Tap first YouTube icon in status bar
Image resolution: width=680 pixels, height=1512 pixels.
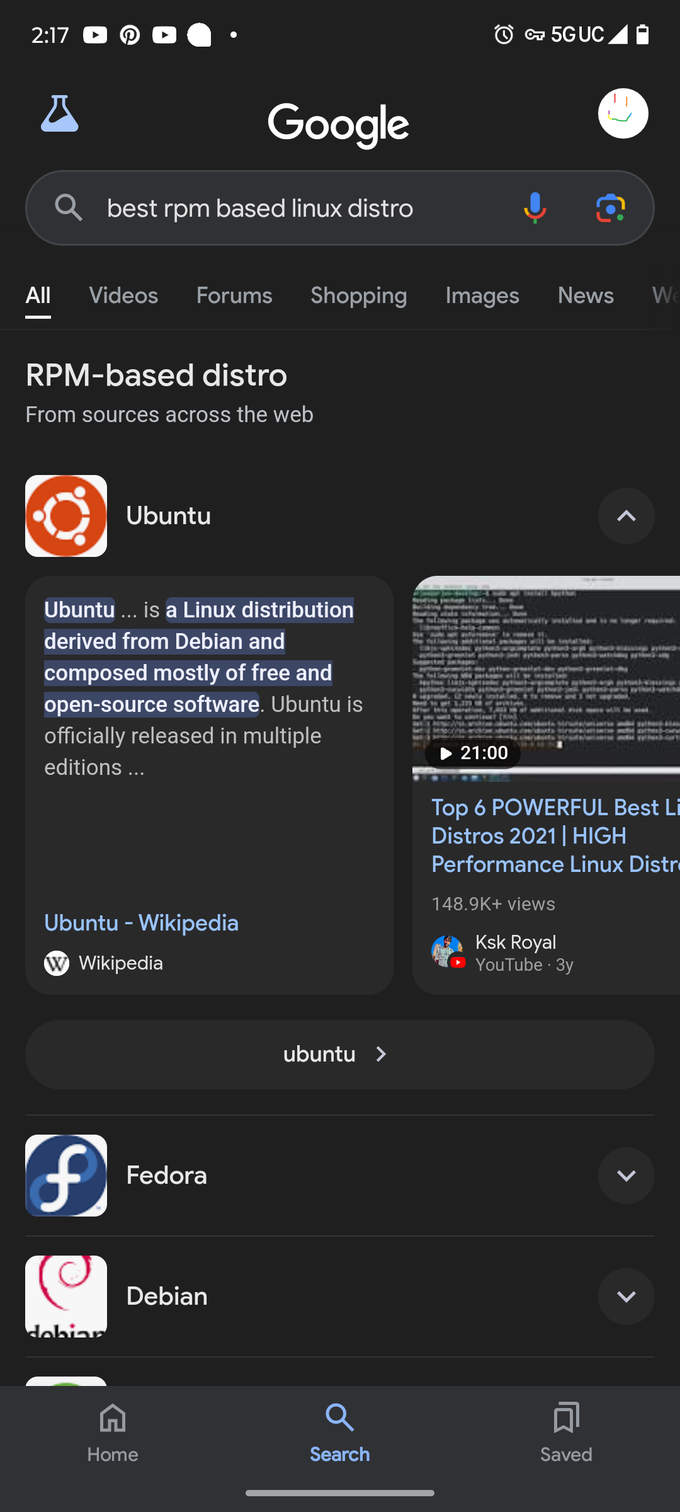(95, 35)
